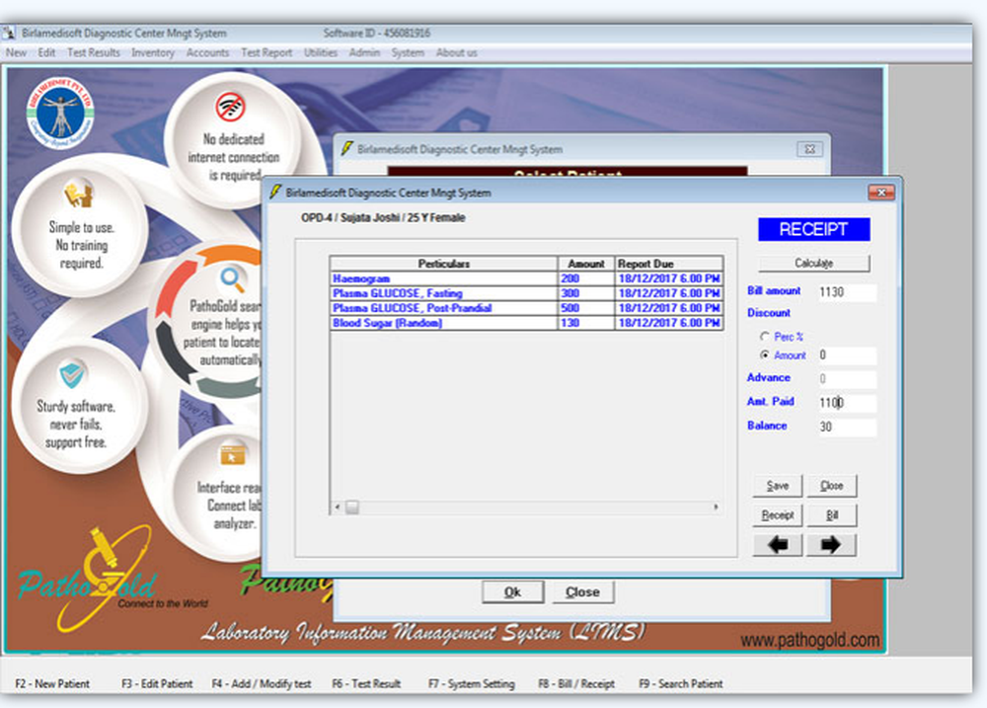Click the Advance field
This screenshot has height=708, width=987.
(847, 378)
